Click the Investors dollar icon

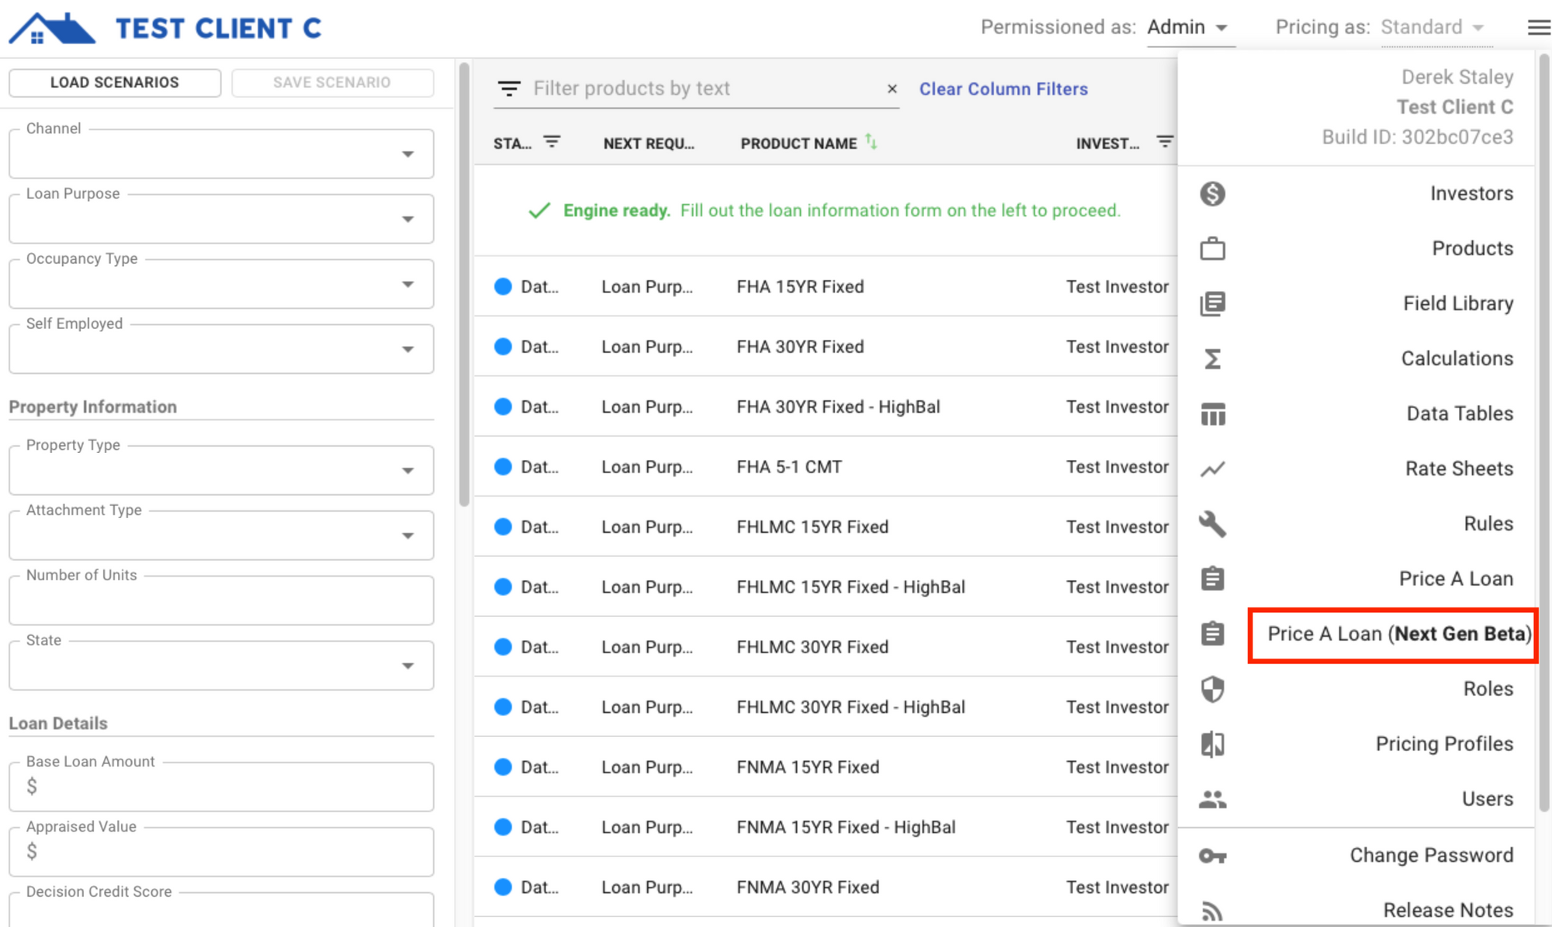point(1212,194)
